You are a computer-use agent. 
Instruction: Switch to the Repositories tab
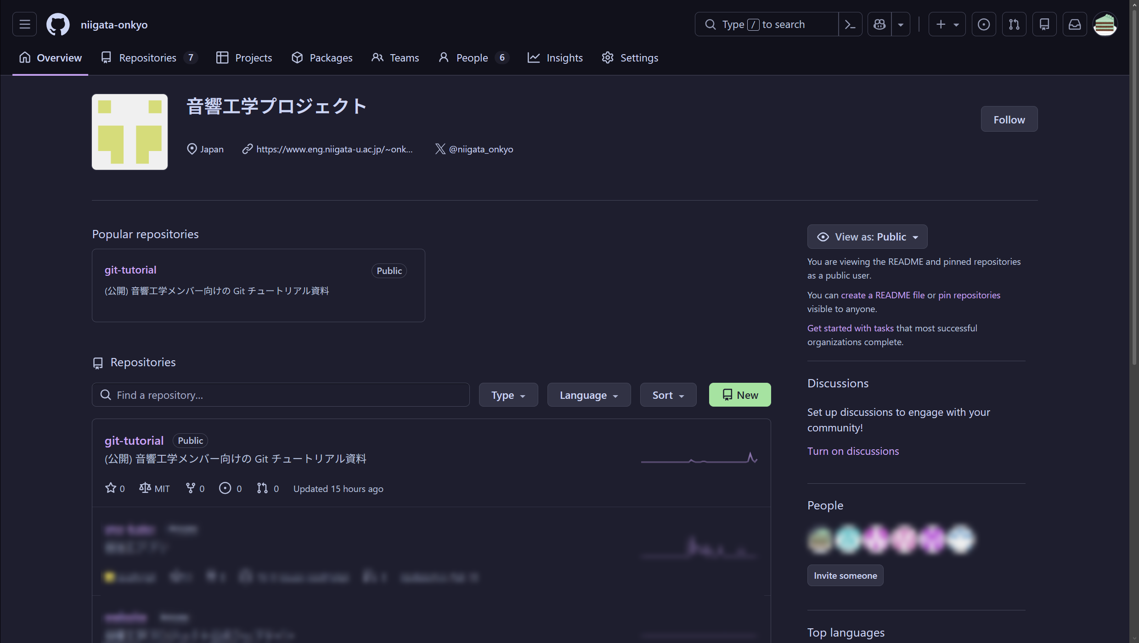(149, 58)
